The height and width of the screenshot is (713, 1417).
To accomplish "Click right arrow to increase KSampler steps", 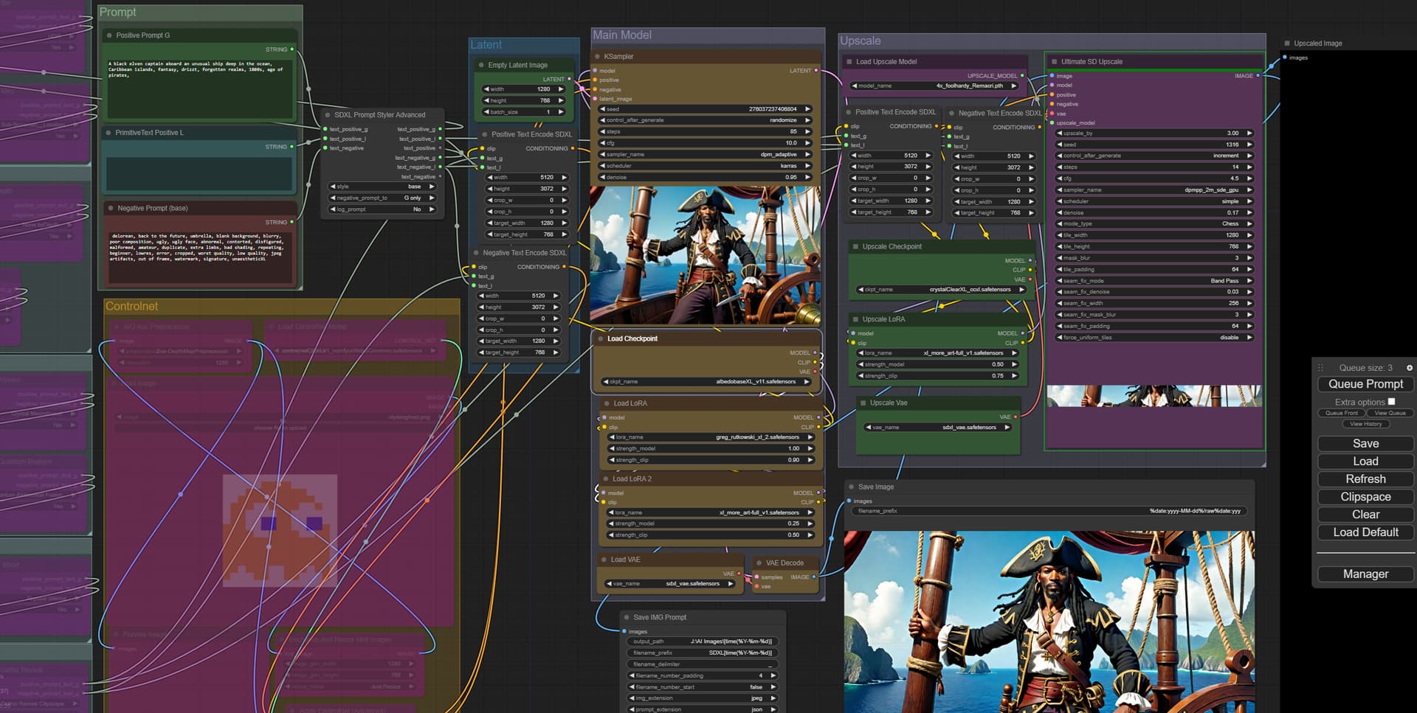I will tap(807, 131).
